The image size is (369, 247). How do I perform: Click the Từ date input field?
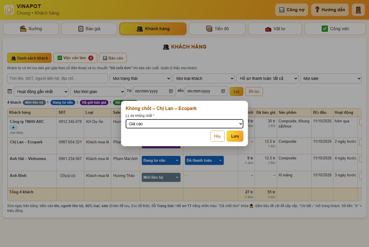tap(154, 91)
